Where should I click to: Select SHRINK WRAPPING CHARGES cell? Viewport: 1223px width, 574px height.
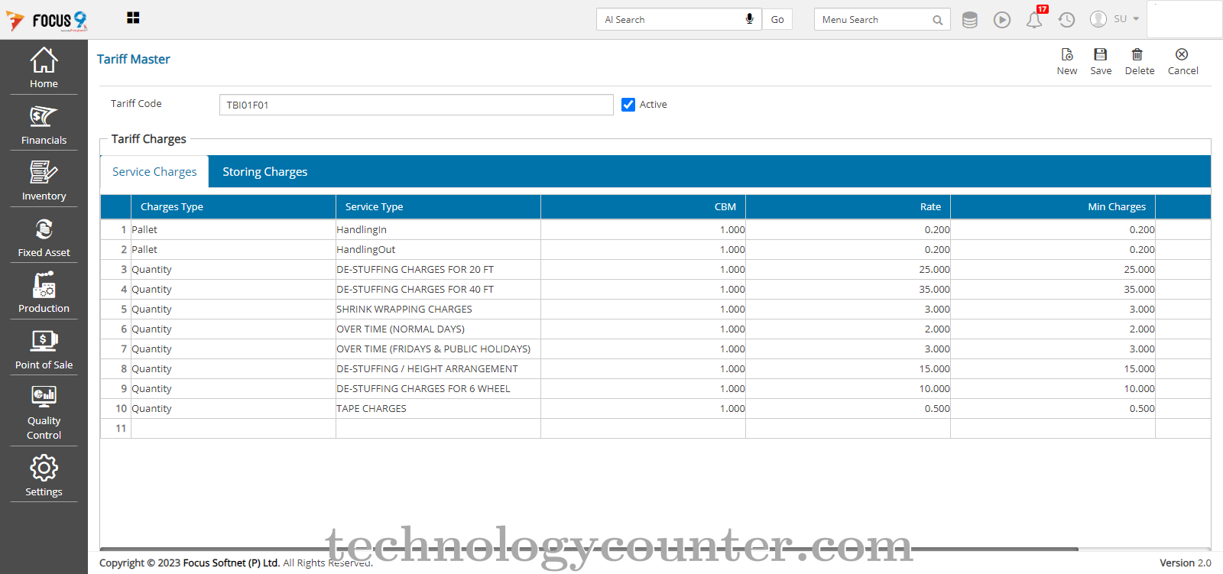pos(438,309)
